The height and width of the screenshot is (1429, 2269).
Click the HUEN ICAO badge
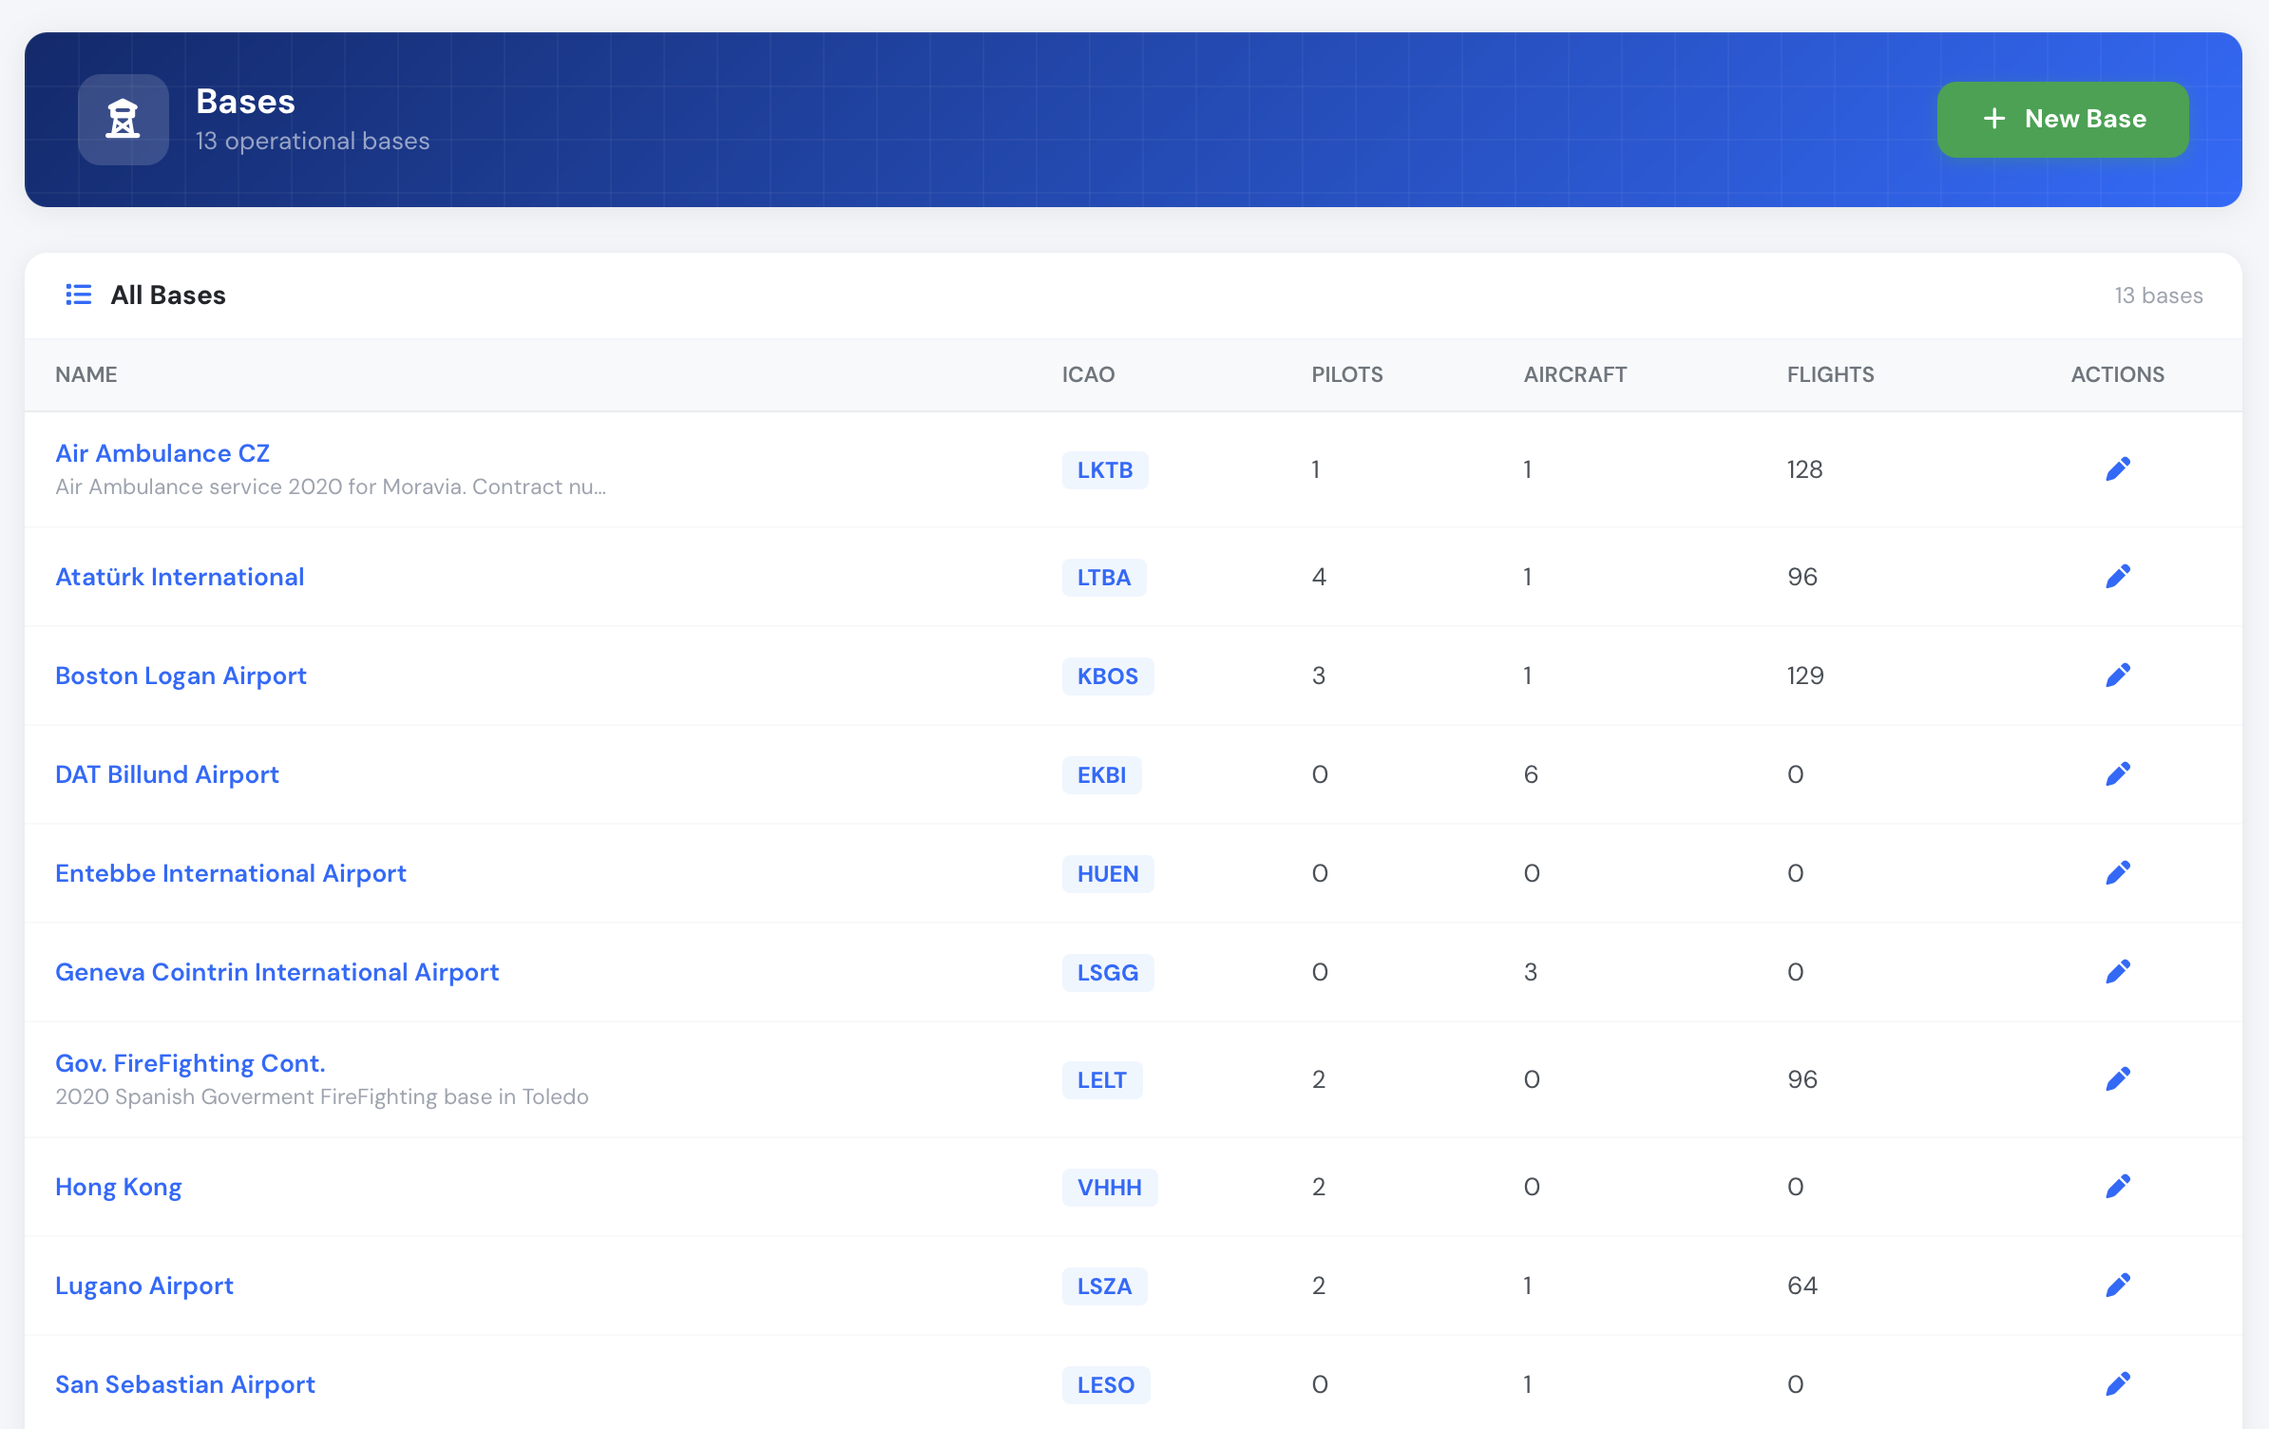pos(1108,874)
